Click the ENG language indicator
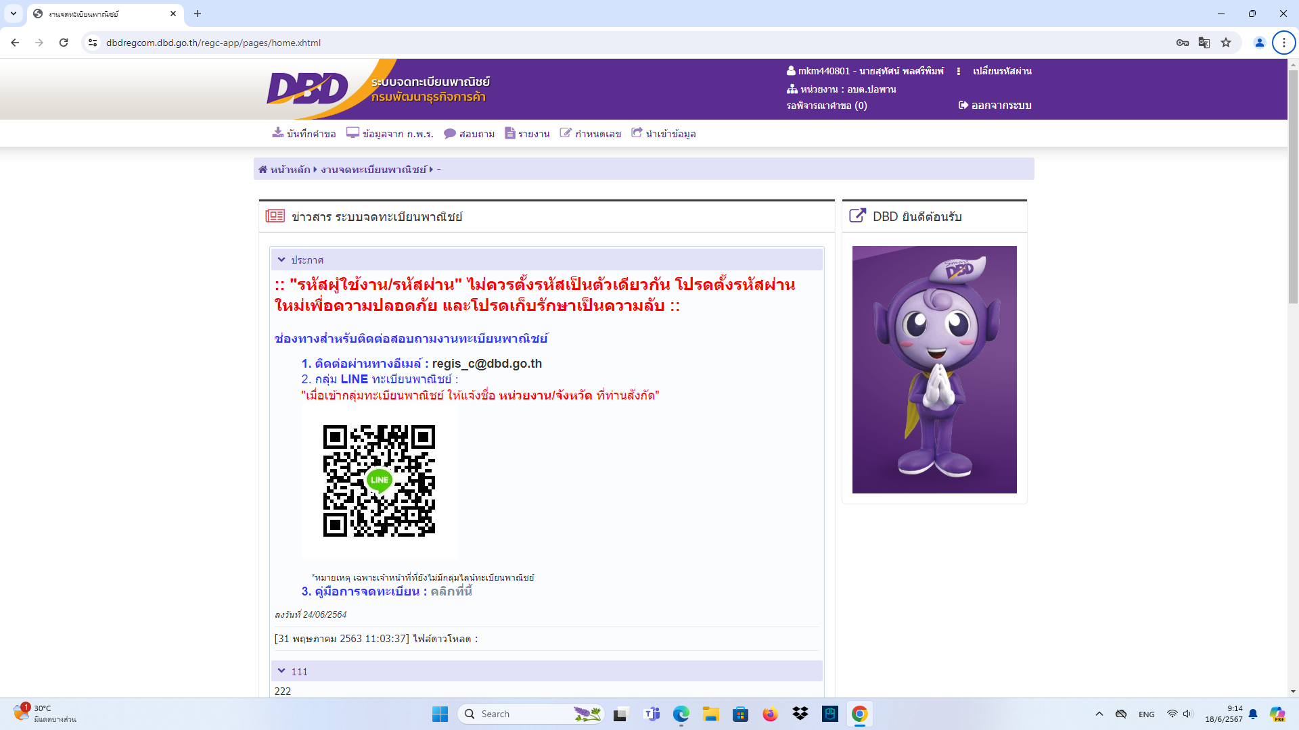Viewport: 1299px width, 730px height. (1147, 714)
